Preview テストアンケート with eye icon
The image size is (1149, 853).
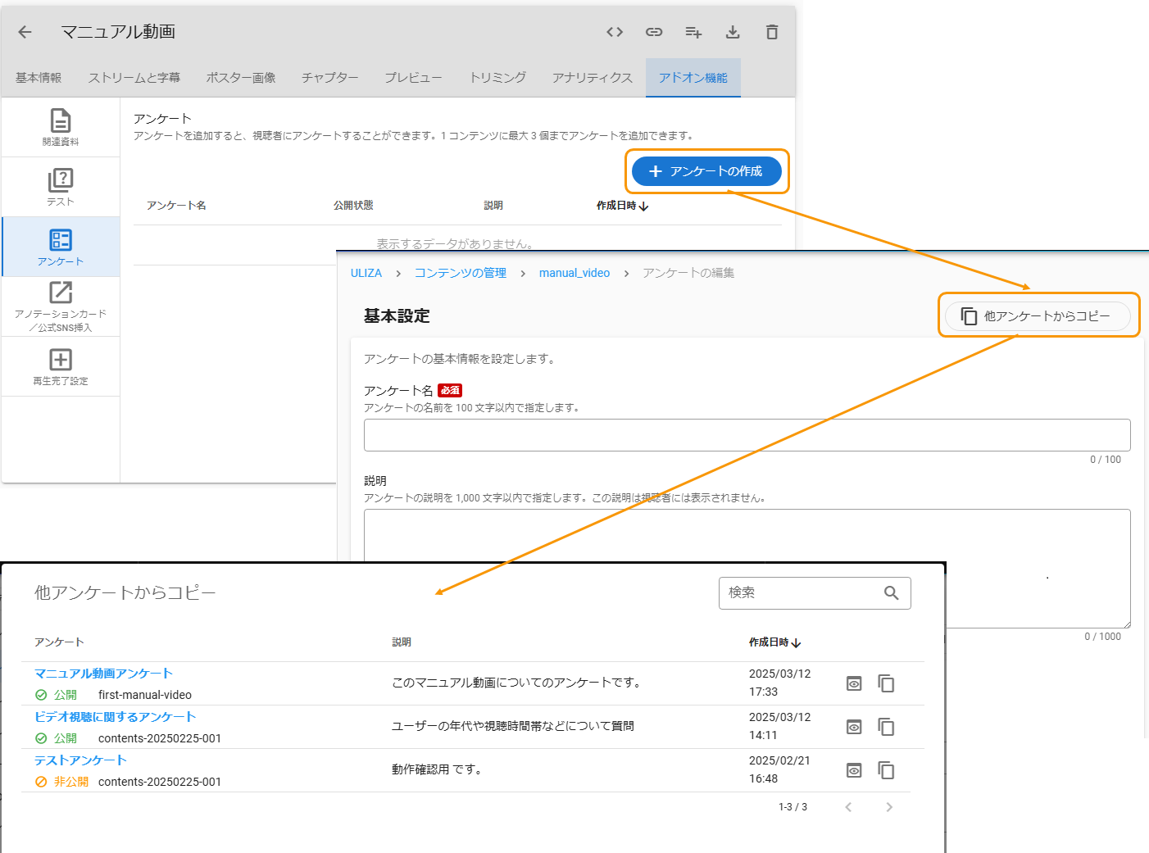854,770
